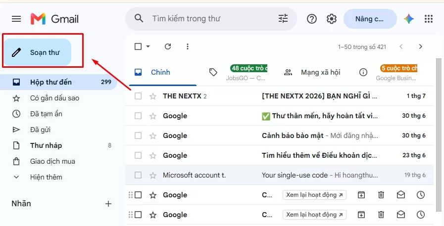Click the 1–50 trong so 421 counter

click(362, 47)
